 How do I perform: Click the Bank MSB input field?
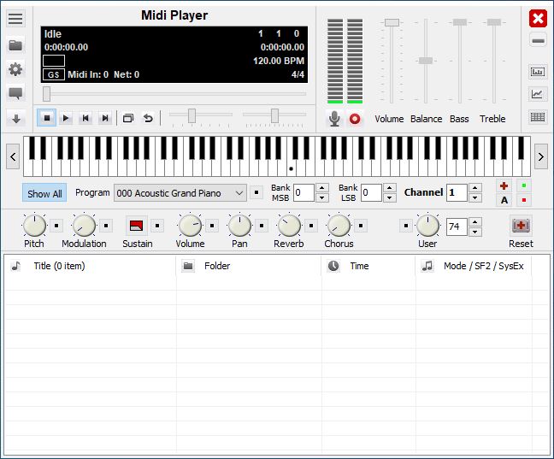click(304, 193)
